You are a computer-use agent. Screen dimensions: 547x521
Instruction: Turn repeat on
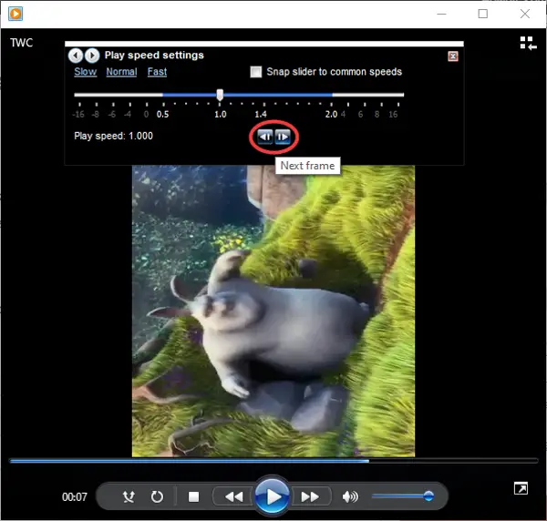click(x=157, y=496)
